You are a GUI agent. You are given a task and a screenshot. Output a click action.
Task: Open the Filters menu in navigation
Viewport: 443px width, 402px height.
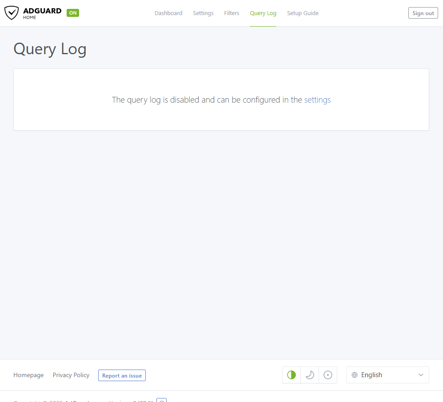pos(231,13)
